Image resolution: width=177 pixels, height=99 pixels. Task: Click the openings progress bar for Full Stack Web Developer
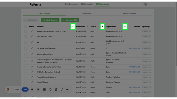click(x=146, y=47)
